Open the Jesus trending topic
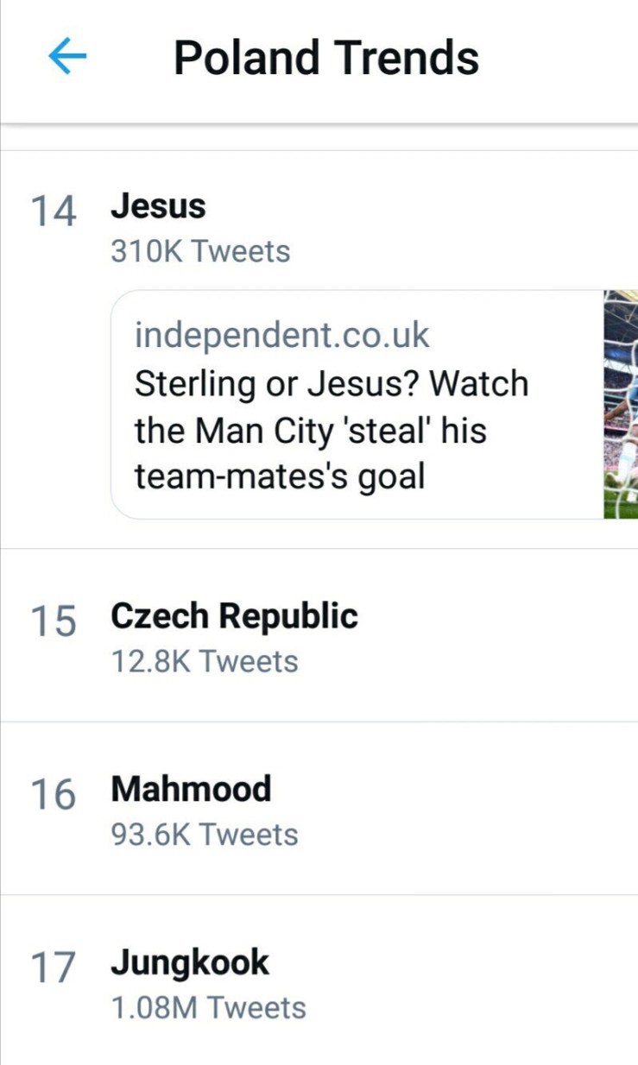 (158, 207)
